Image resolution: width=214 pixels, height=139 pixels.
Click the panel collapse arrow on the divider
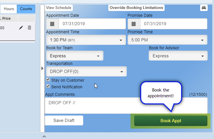[x=42, y=68]
